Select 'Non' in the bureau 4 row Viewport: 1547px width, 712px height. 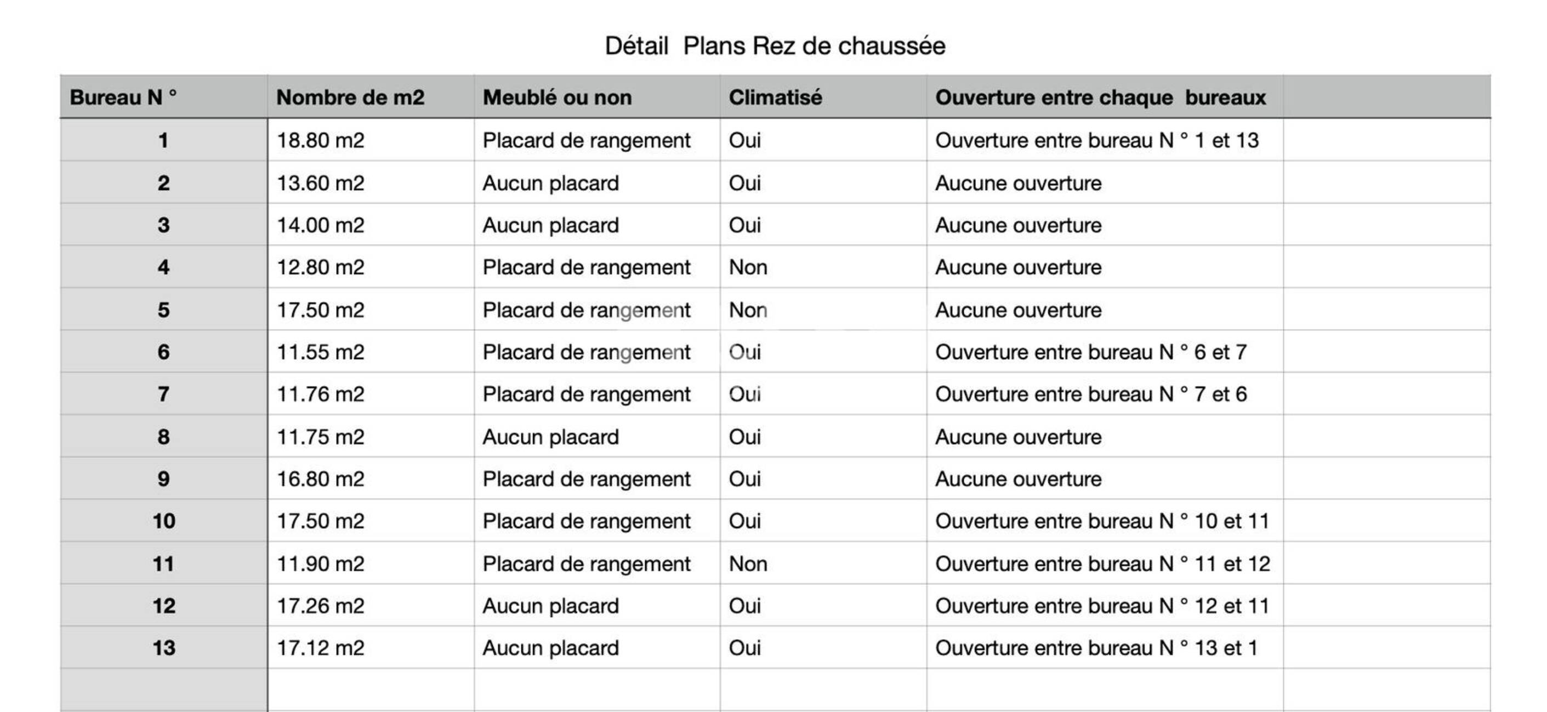tap(748, 267)
